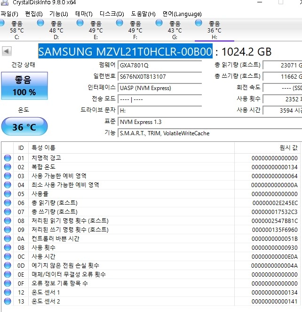Click raw value 0000000000141
This screenshot has width=302, height=312.
coord(275,302)
